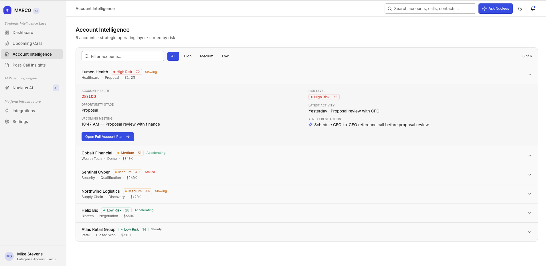The height and width of the screenshot is (266, 546).
Task: Open Upcoming Calls in the sidebar
Action: coord(32,43)
